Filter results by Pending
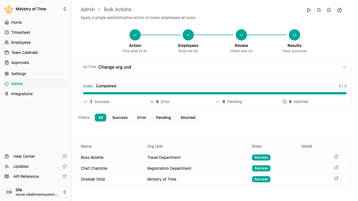The width and height of the screenshot is (358, 201). pos(163,118)
